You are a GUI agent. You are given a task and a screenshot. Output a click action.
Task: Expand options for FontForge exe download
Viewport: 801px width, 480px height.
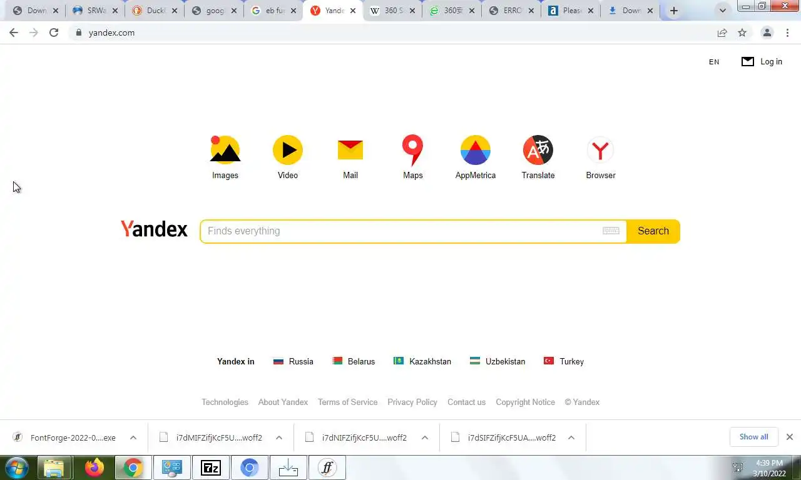point(133,437)
